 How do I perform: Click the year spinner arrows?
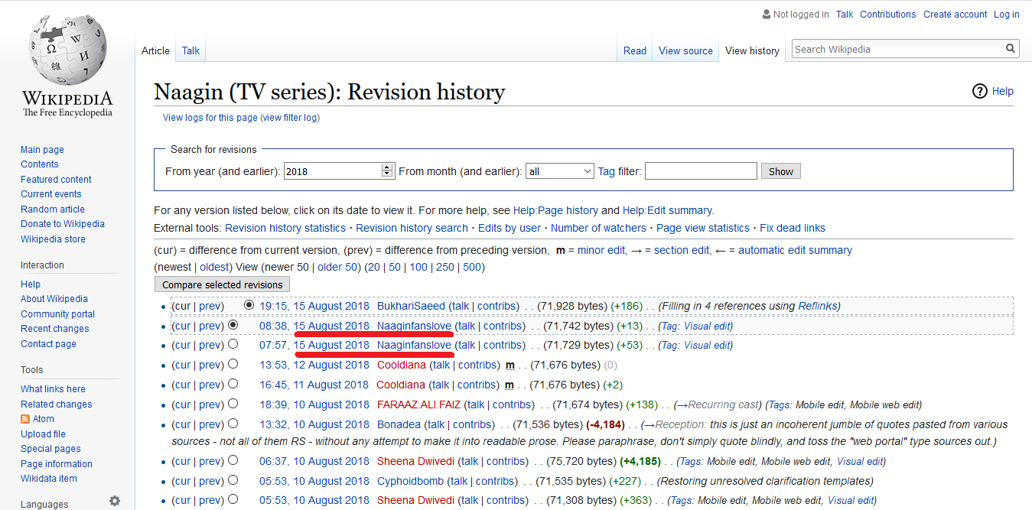387,171
